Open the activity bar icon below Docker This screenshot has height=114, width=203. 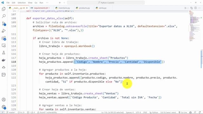(x=3, y=67)
